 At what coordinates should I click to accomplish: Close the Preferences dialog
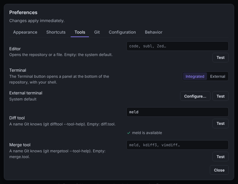219,170
